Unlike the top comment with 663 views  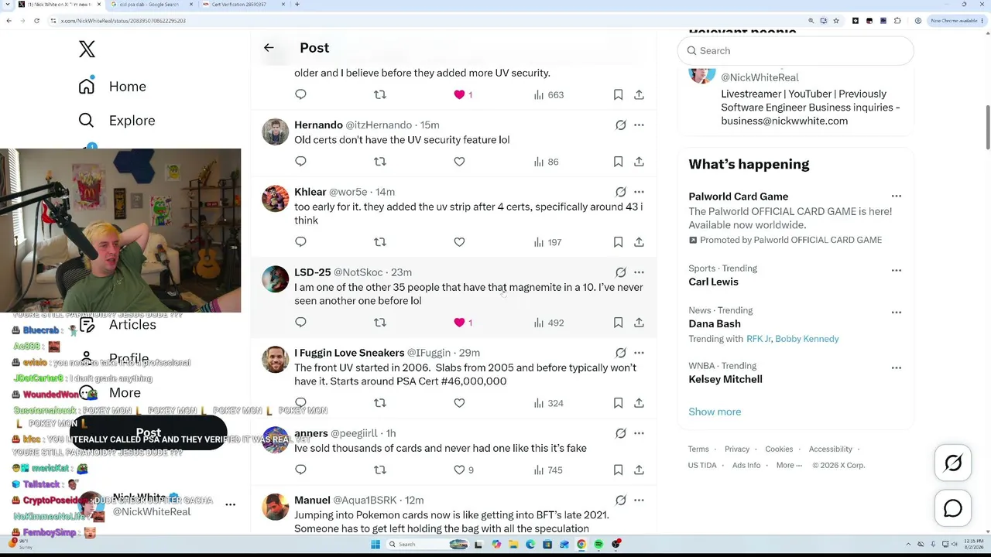459,94
